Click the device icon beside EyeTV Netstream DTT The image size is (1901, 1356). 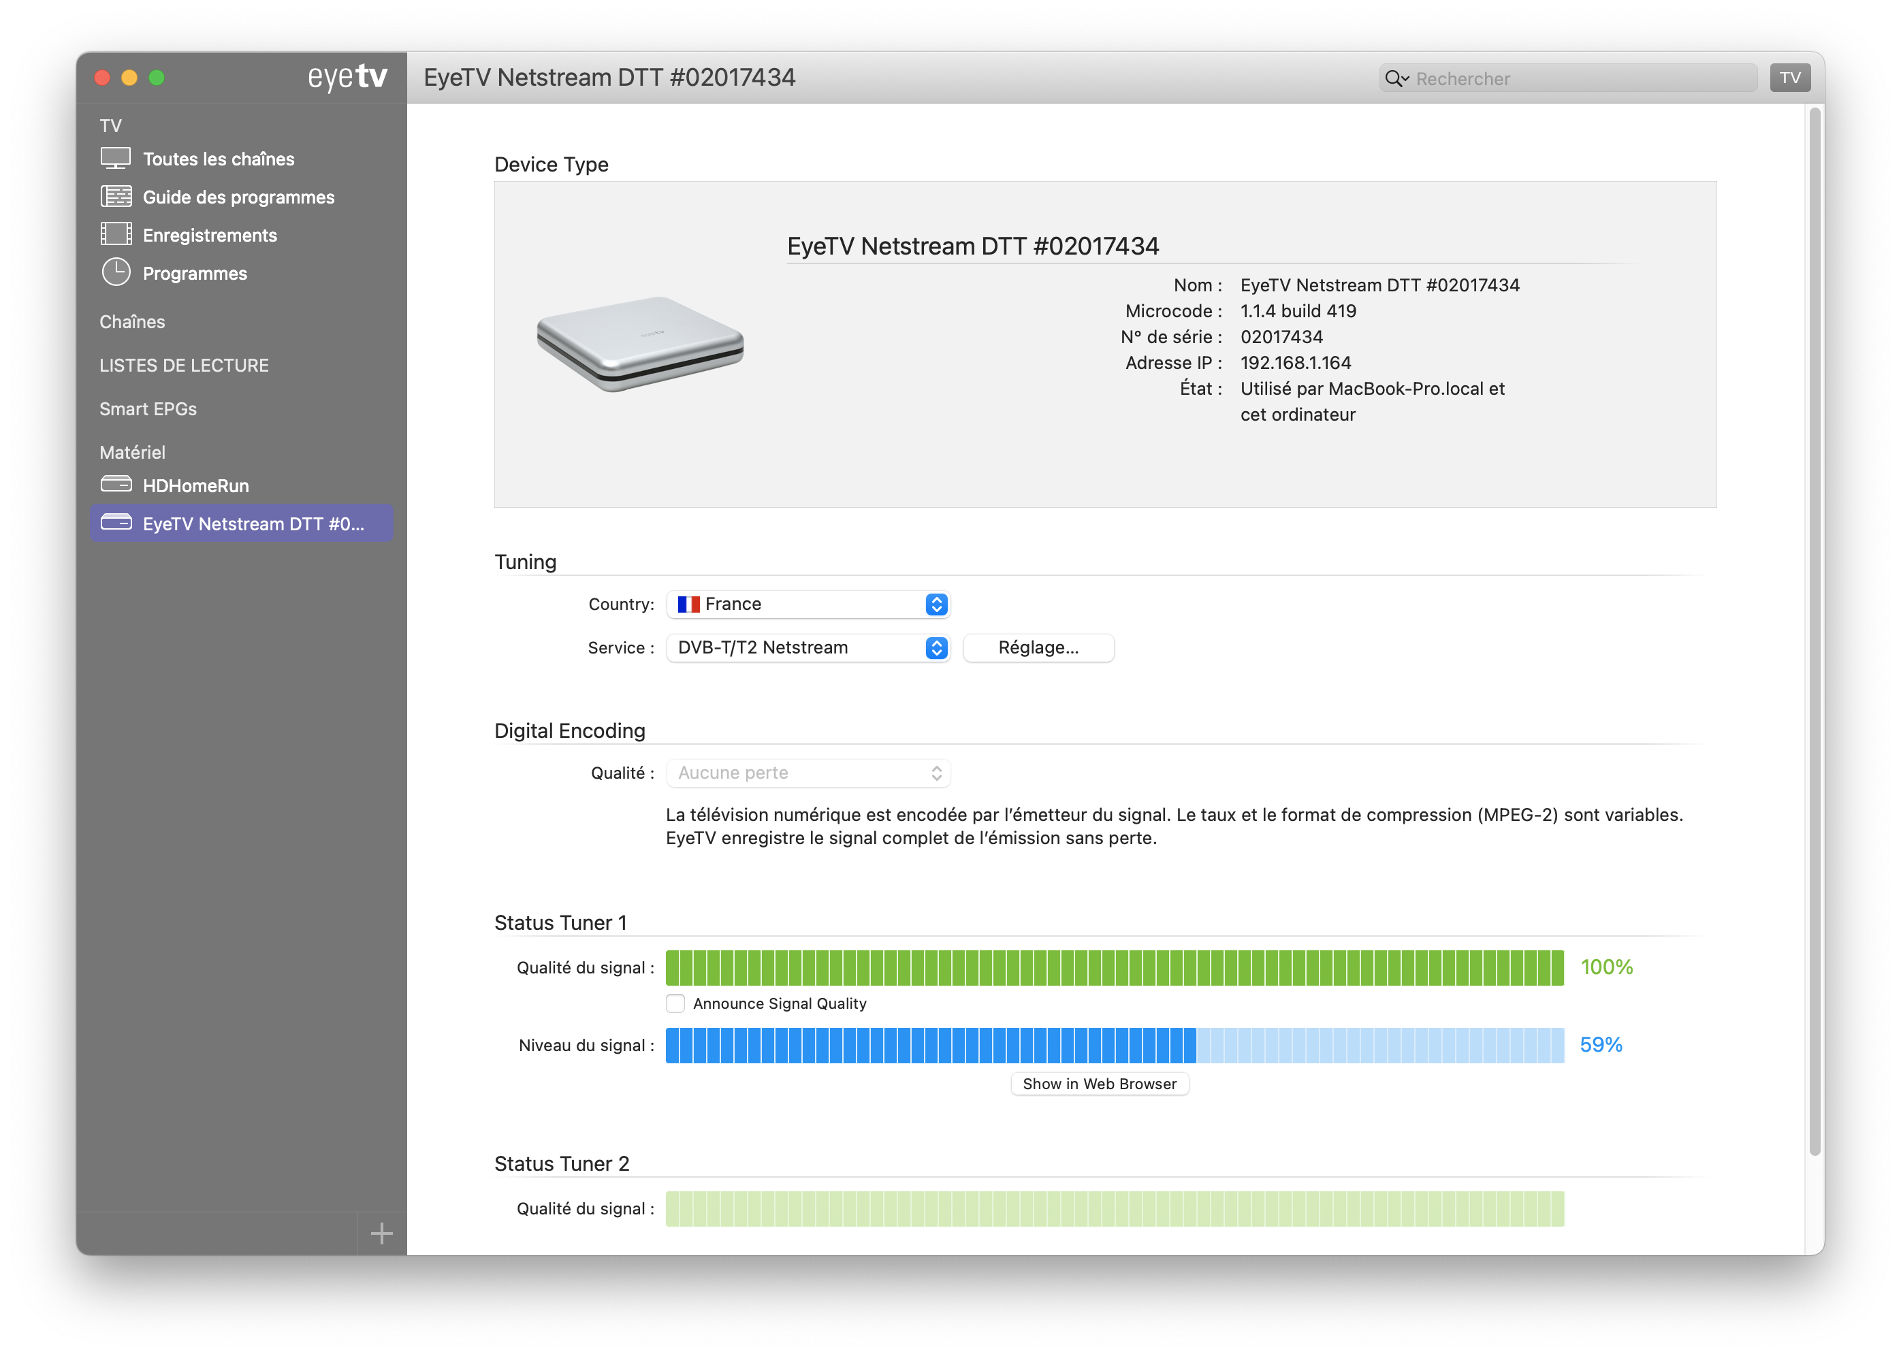pos(116,523)
